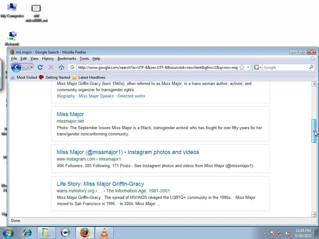Open the back/forward history dropdown

31,67
